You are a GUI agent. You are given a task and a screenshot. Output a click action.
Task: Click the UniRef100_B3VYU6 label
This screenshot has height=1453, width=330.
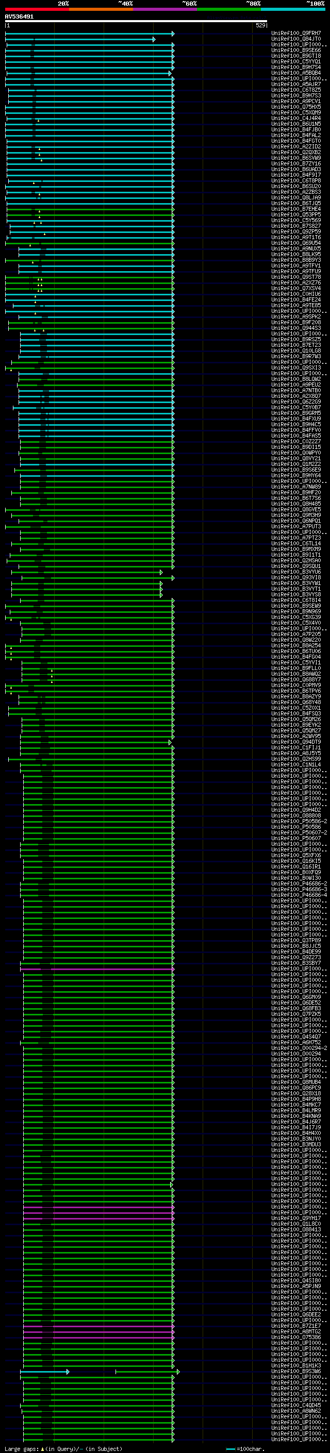pos(296,572)
